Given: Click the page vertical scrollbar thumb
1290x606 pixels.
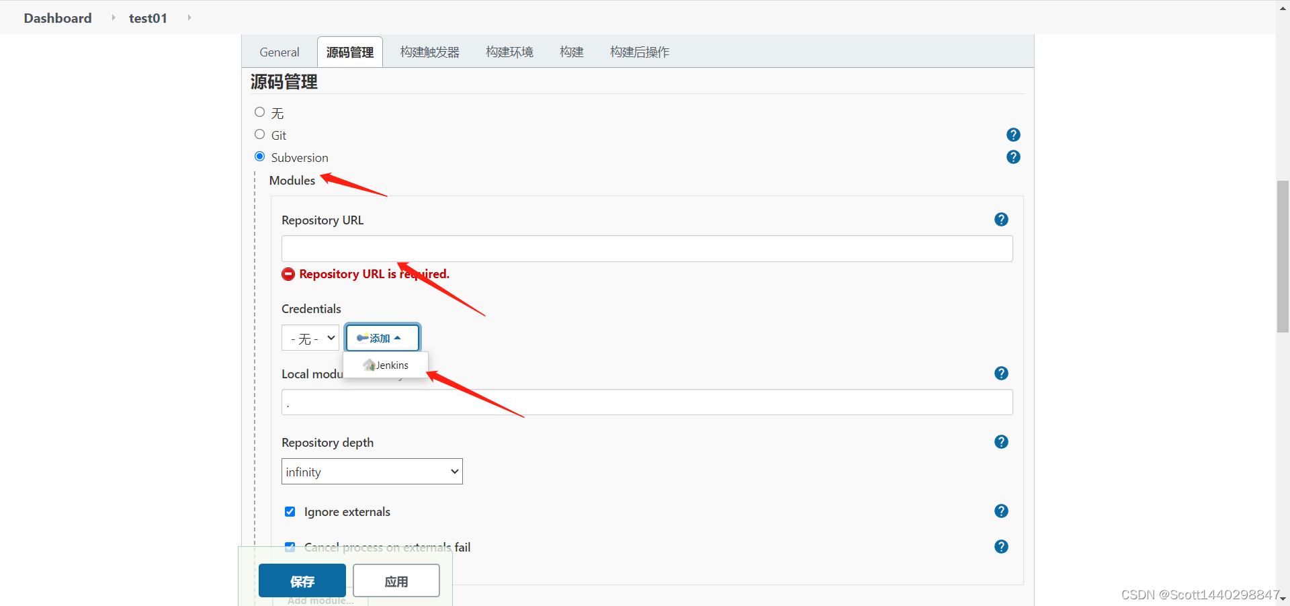Looking at the screenshot, I should coord(1283,256).
